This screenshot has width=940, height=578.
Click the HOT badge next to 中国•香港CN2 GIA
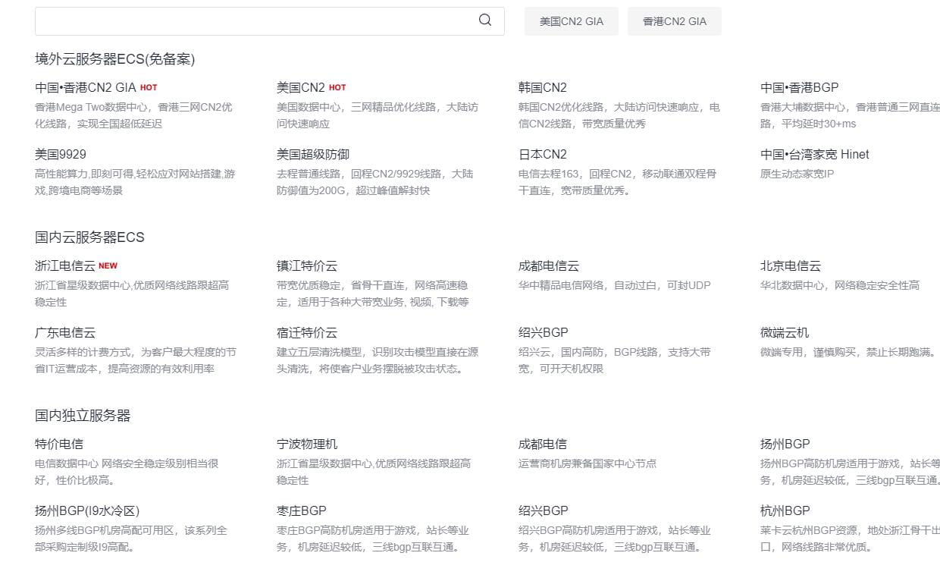click(149, 86)
